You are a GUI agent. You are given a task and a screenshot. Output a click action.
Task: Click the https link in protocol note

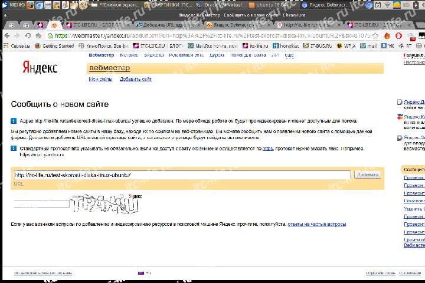(267, 149)
